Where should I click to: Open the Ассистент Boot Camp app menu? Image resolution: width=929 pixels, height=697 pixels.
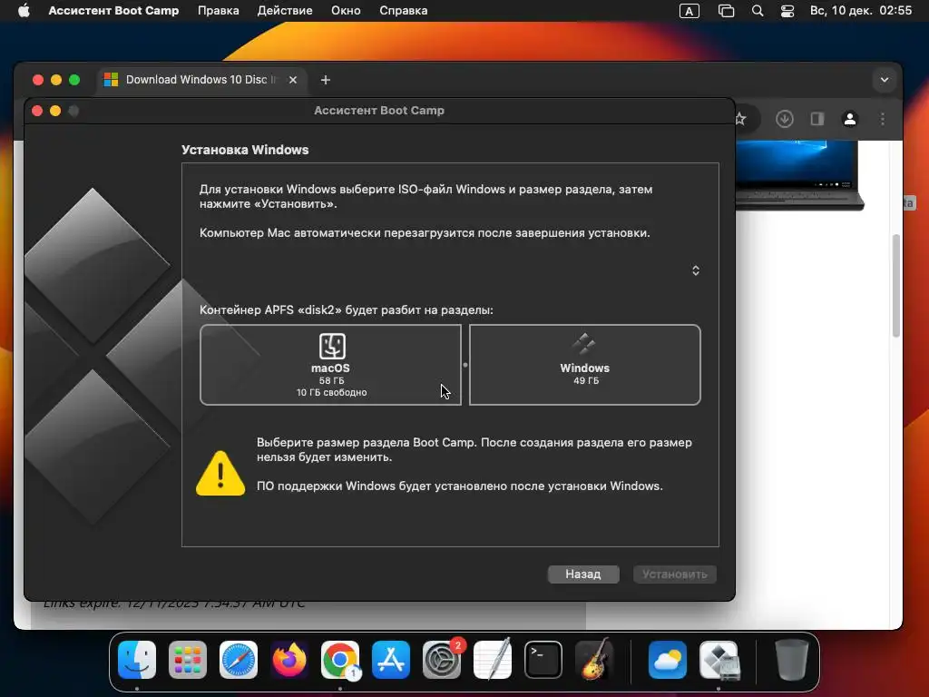coord(113,11)
